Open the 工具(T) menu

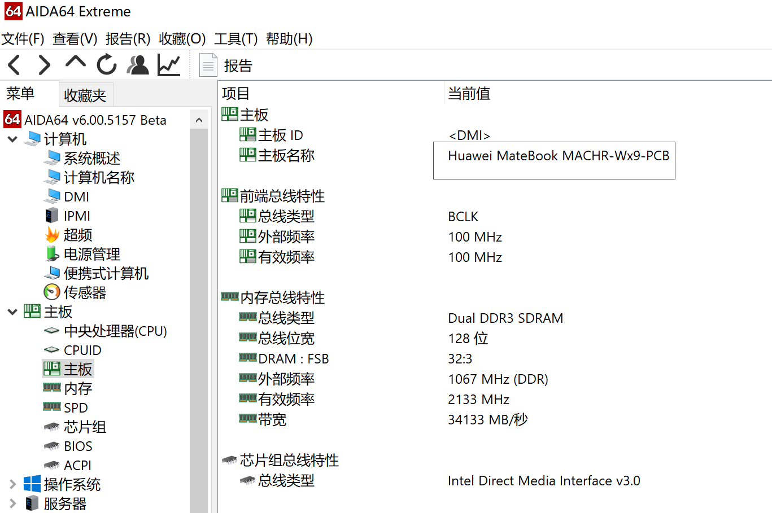(235, 39)
